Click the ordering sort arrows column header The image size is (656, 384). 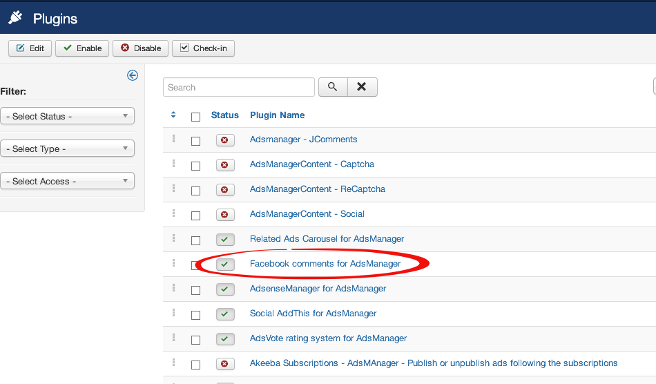tap(173, 115)
